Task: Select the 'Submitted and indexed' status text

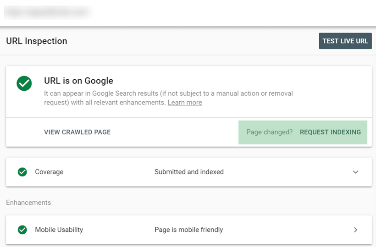Action: coord(189,172)
